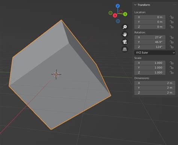This screenshot has height=145, width=178.
Task: Lock the Location Z value
Action: [172, 27]
